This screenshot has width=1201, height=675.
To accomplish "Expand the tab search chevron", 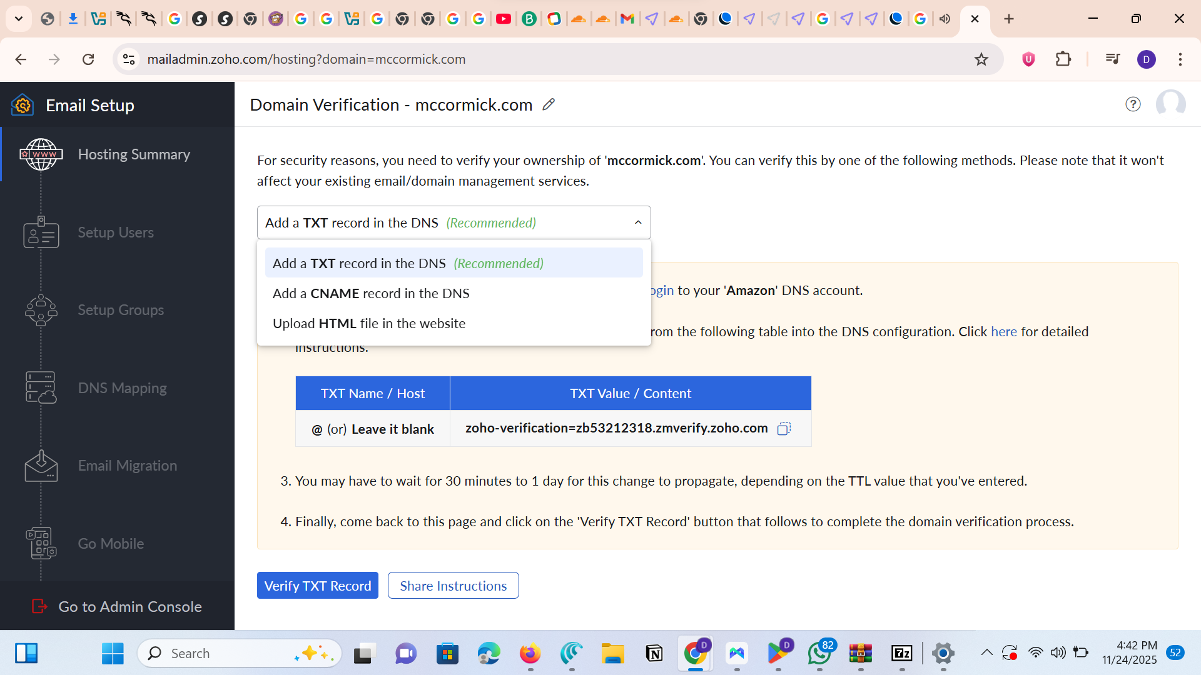I will click(19, 19).
